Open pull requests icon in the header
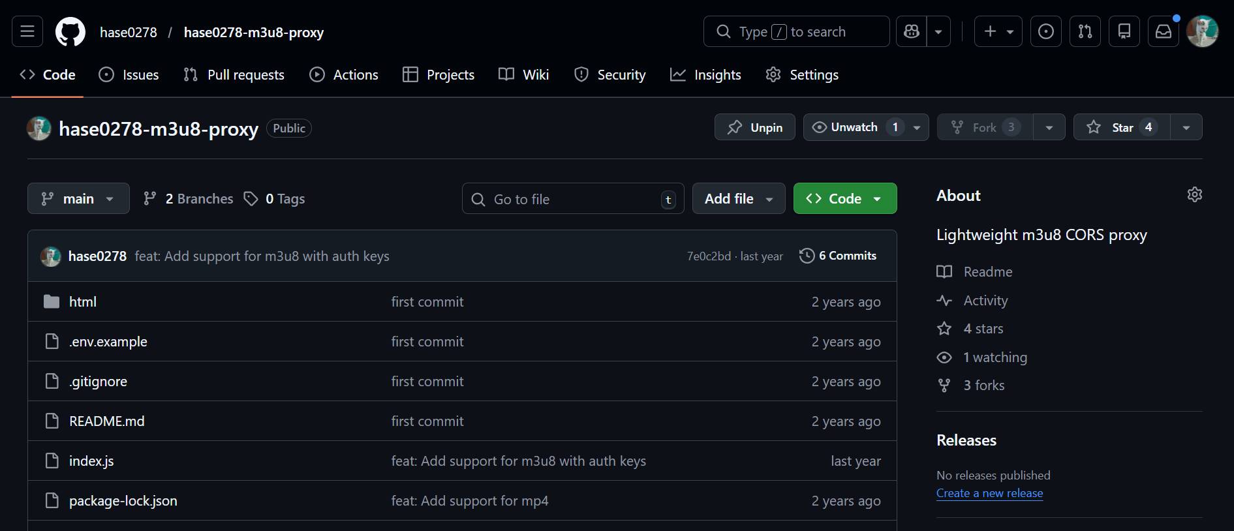Image resolution: width=1234 pixels, height=531 pixels. [1085, 31]
